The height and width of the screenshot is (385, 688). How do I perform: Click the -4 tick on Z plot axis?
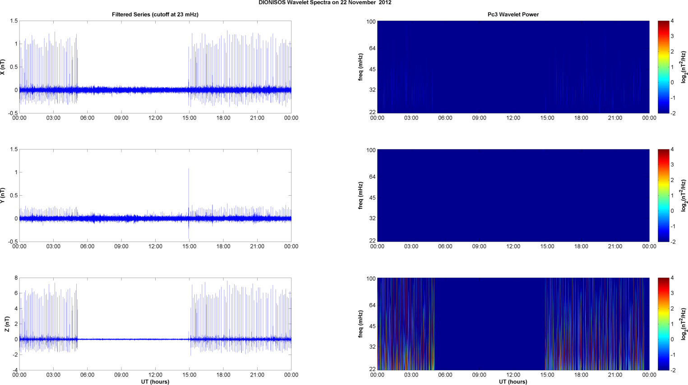(14, 371)
